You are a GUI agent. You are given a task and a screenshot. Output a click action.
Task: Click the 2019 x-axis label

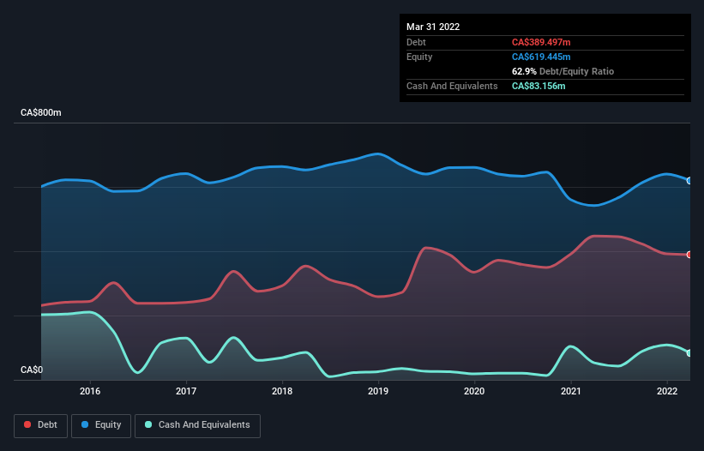click(x=378, y=391)
